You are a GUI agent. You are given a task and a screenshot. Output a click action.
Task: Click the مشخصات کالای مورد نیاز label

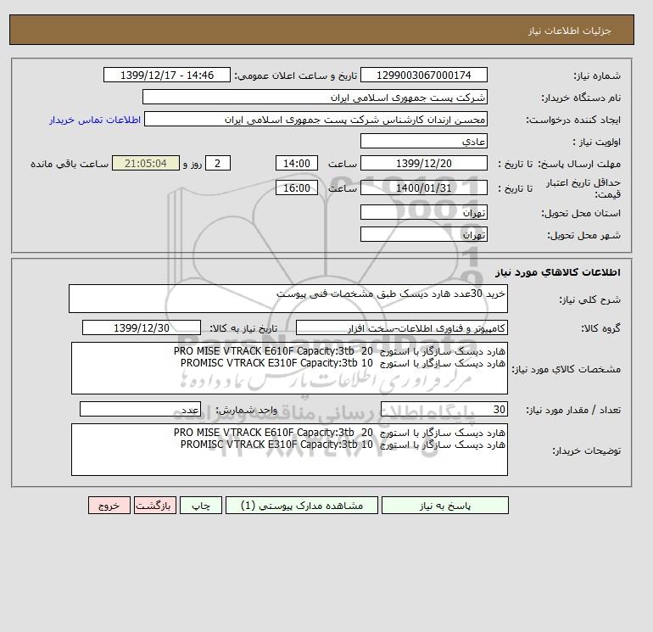click(566, 369)
